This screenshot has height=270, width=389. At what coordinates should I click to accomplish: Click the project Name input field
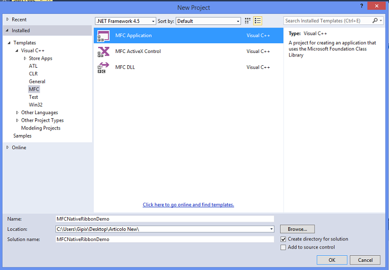click(165, 219)
